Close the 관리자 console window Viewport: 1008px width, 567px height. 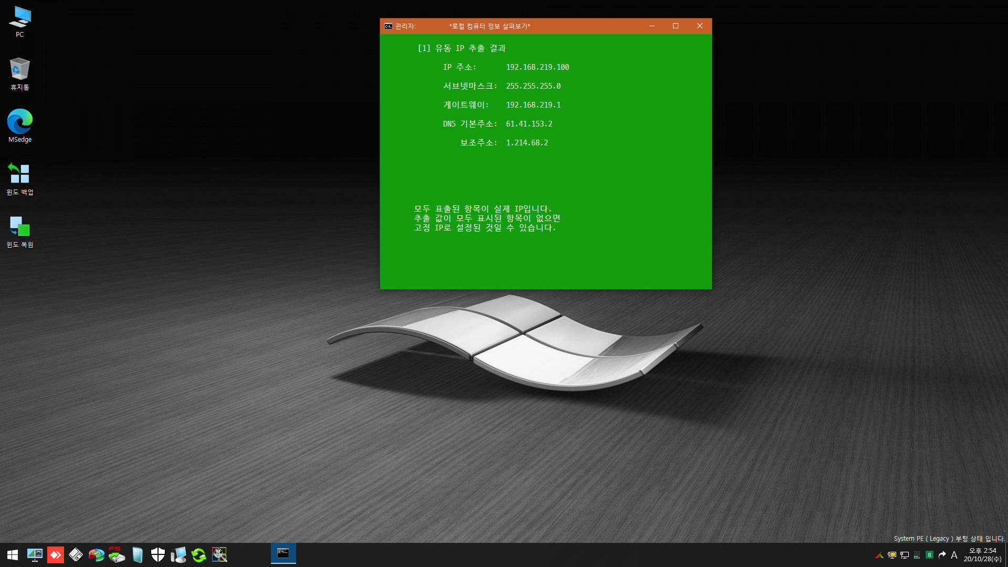click(700, 26)
